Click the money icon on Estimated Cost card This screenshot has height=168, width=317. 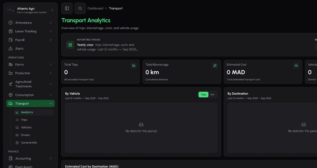[x=296, y=66]
